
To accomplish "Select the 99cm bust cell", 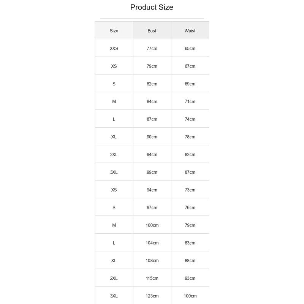I will (152, 172).
